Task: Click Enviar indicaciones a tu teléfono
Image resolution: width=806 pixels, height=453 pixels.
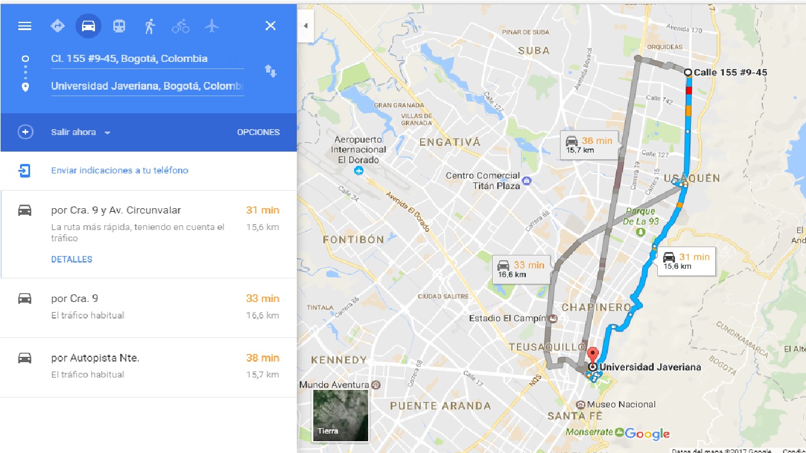Action: click(120, 170)
